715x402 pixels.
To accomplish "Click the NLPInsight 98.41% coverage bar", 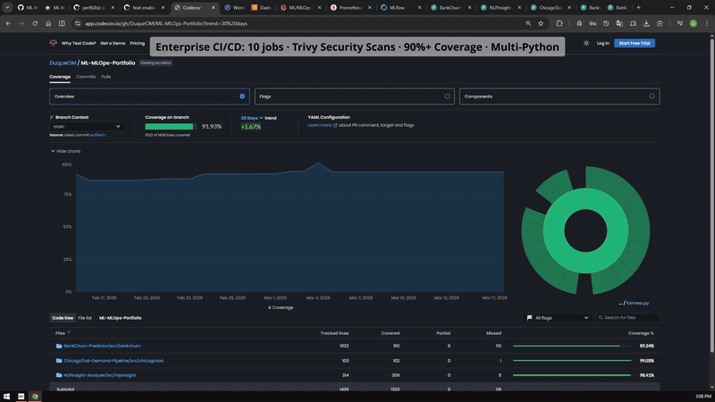I will 572,375.
